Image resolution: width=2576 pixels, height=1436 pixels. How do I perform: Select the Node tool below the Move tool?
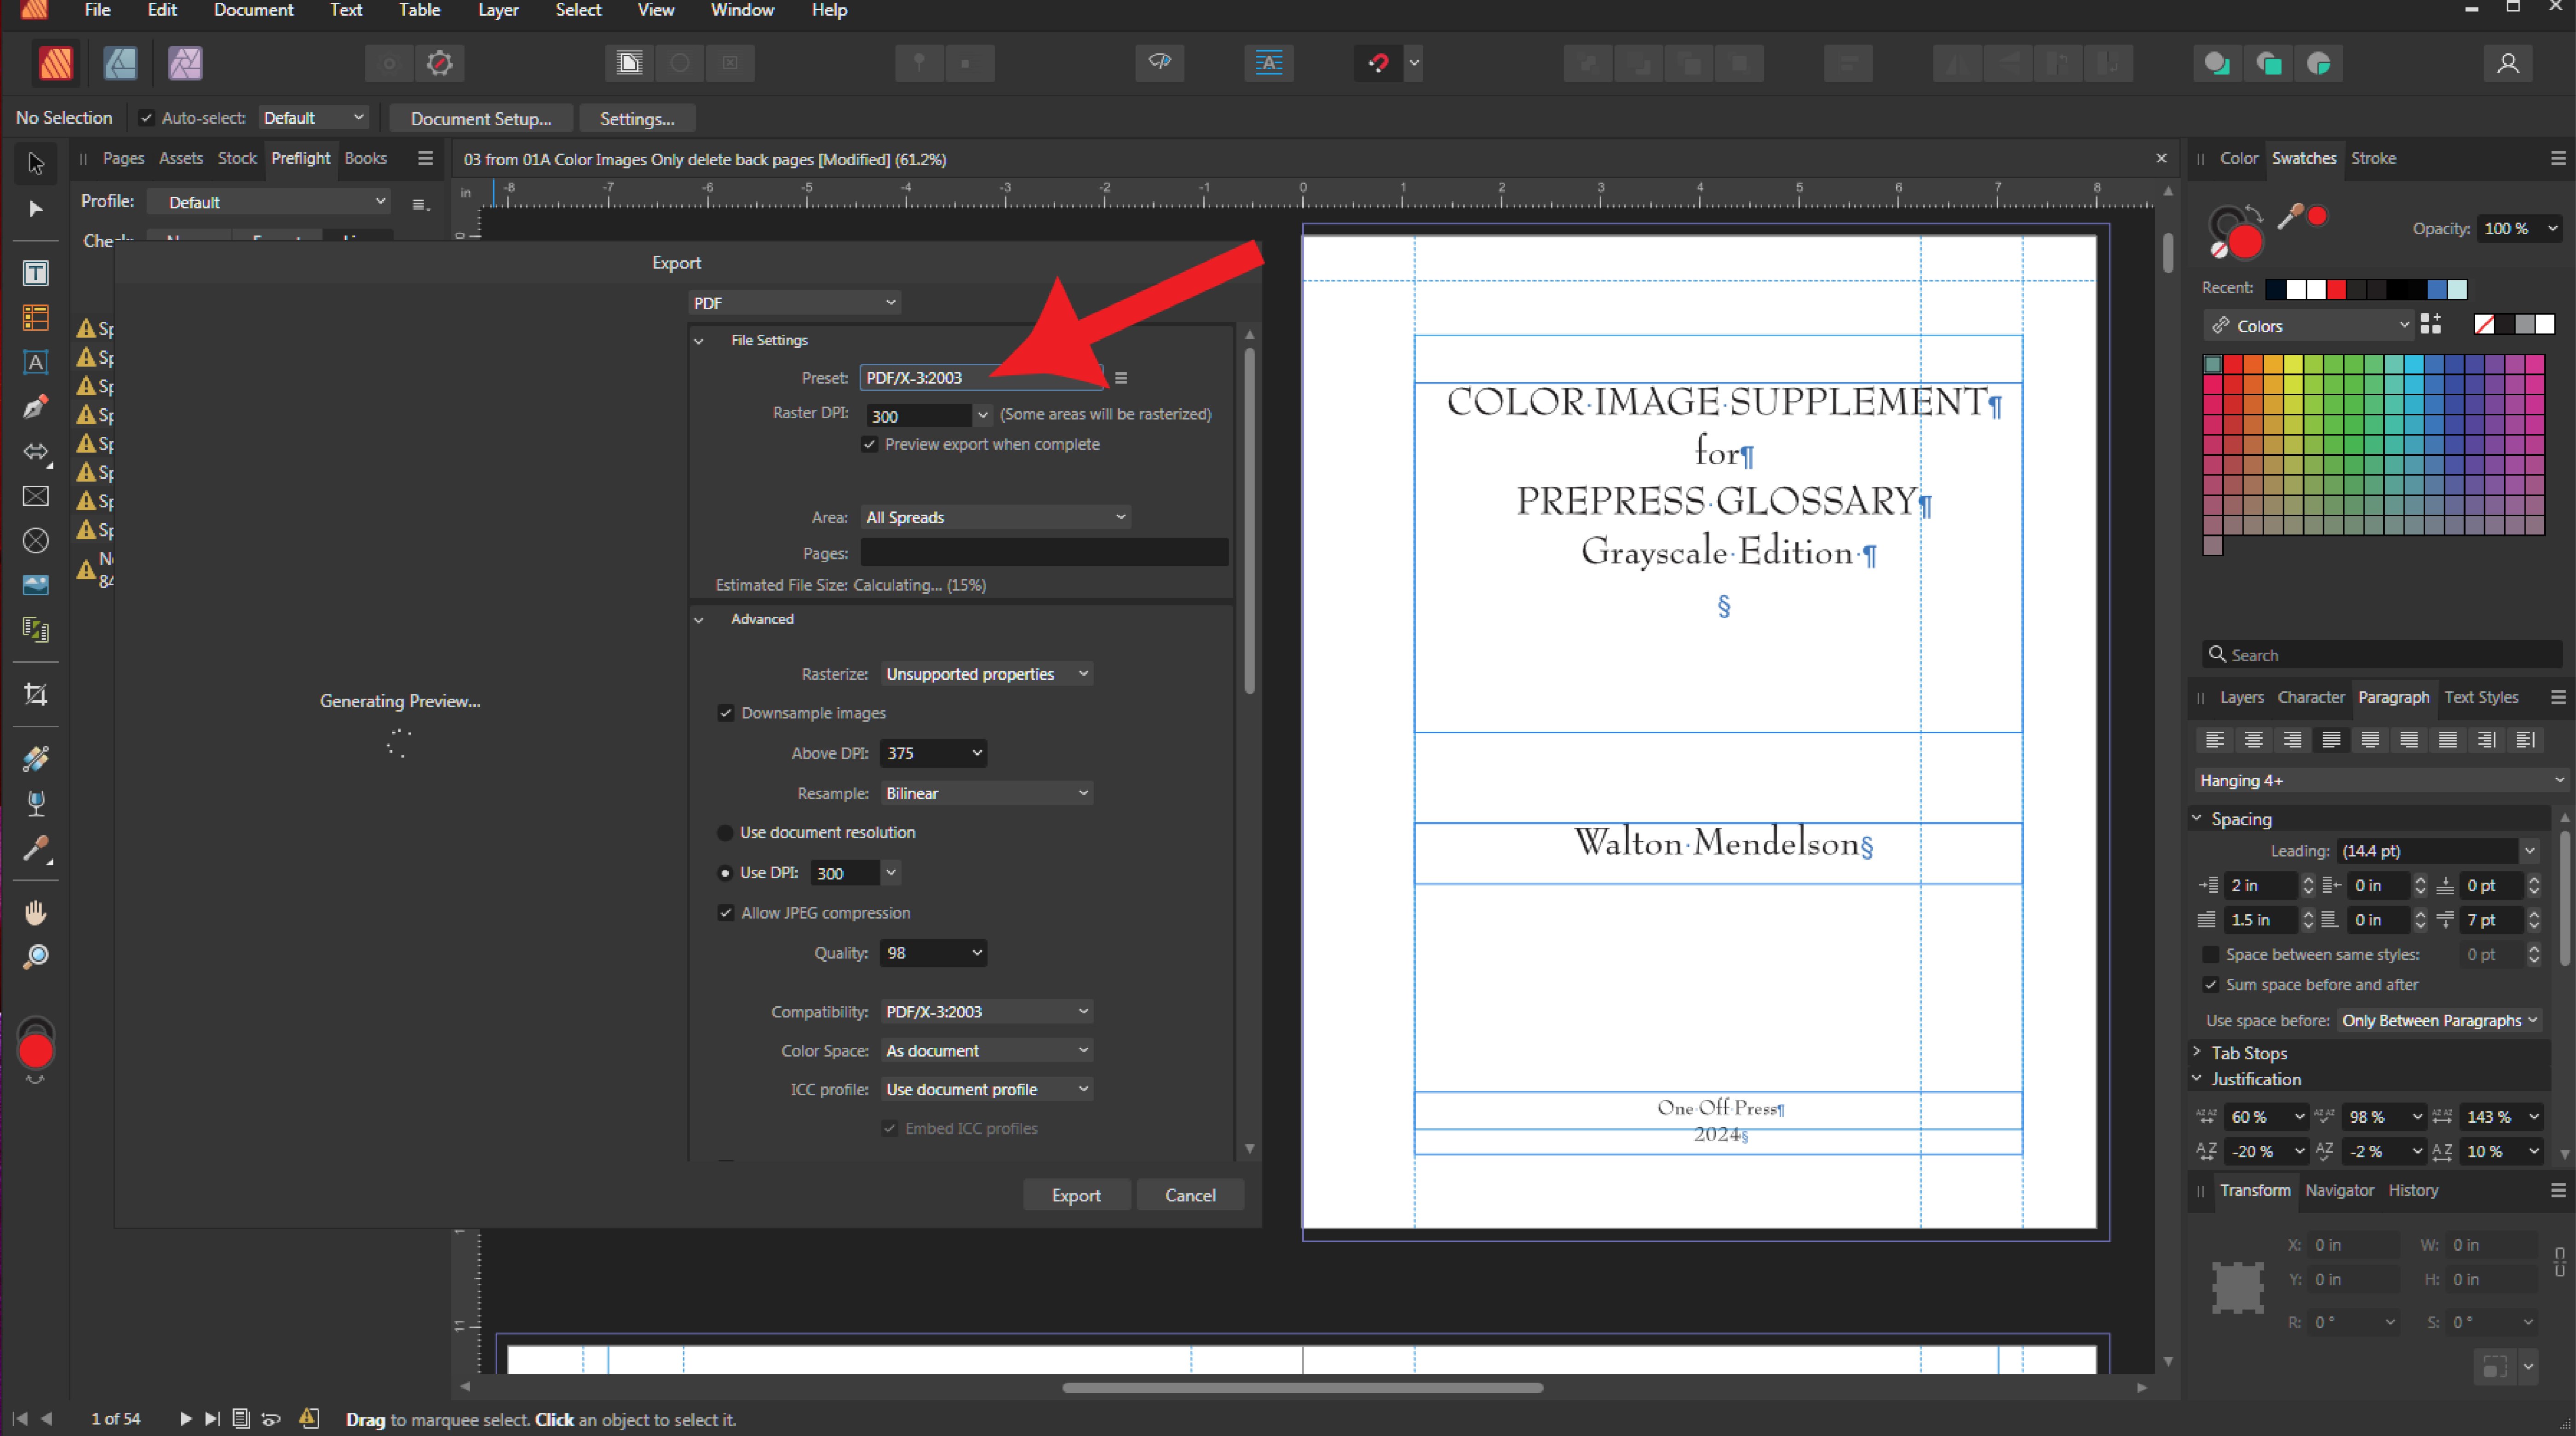[x=36, y=208]
